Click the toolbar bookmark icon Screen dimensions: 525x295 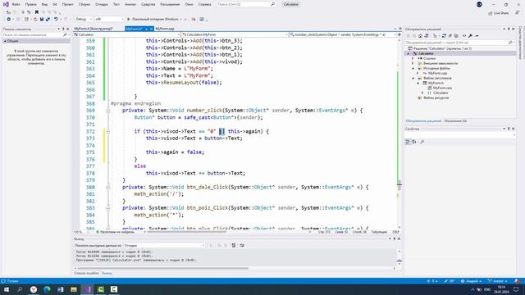point(36,12)
